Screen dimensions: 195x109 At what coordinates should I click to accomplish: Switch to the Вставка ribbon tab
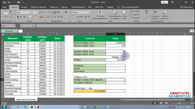point(24,7)
